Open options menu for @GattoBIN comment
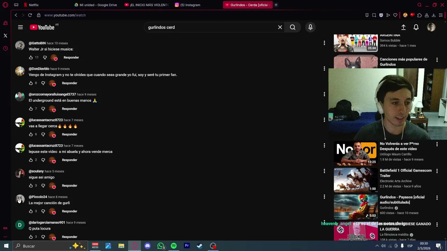 coord(324,43)
